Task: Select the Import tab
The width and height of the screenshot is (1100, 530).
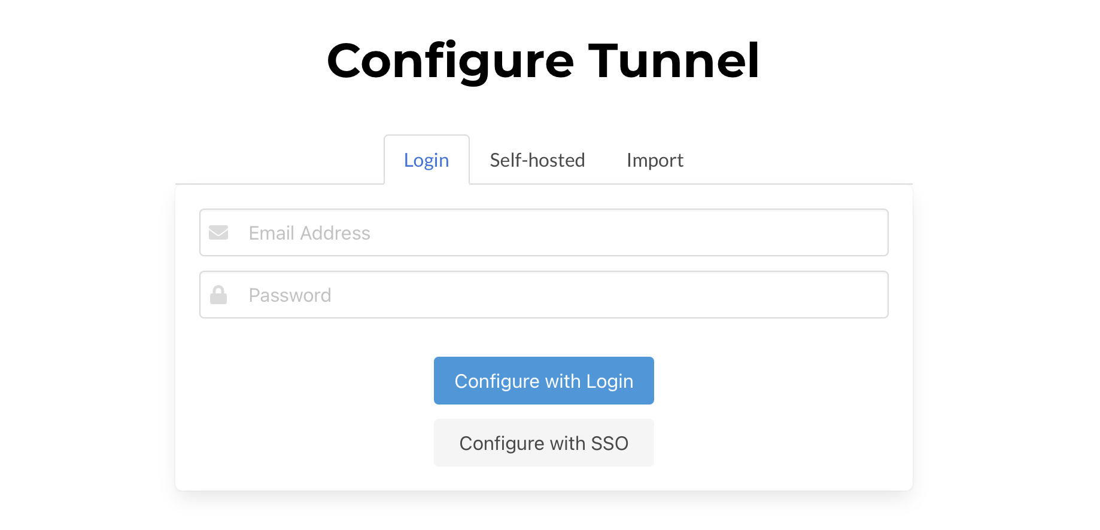Action: [655, 160]
